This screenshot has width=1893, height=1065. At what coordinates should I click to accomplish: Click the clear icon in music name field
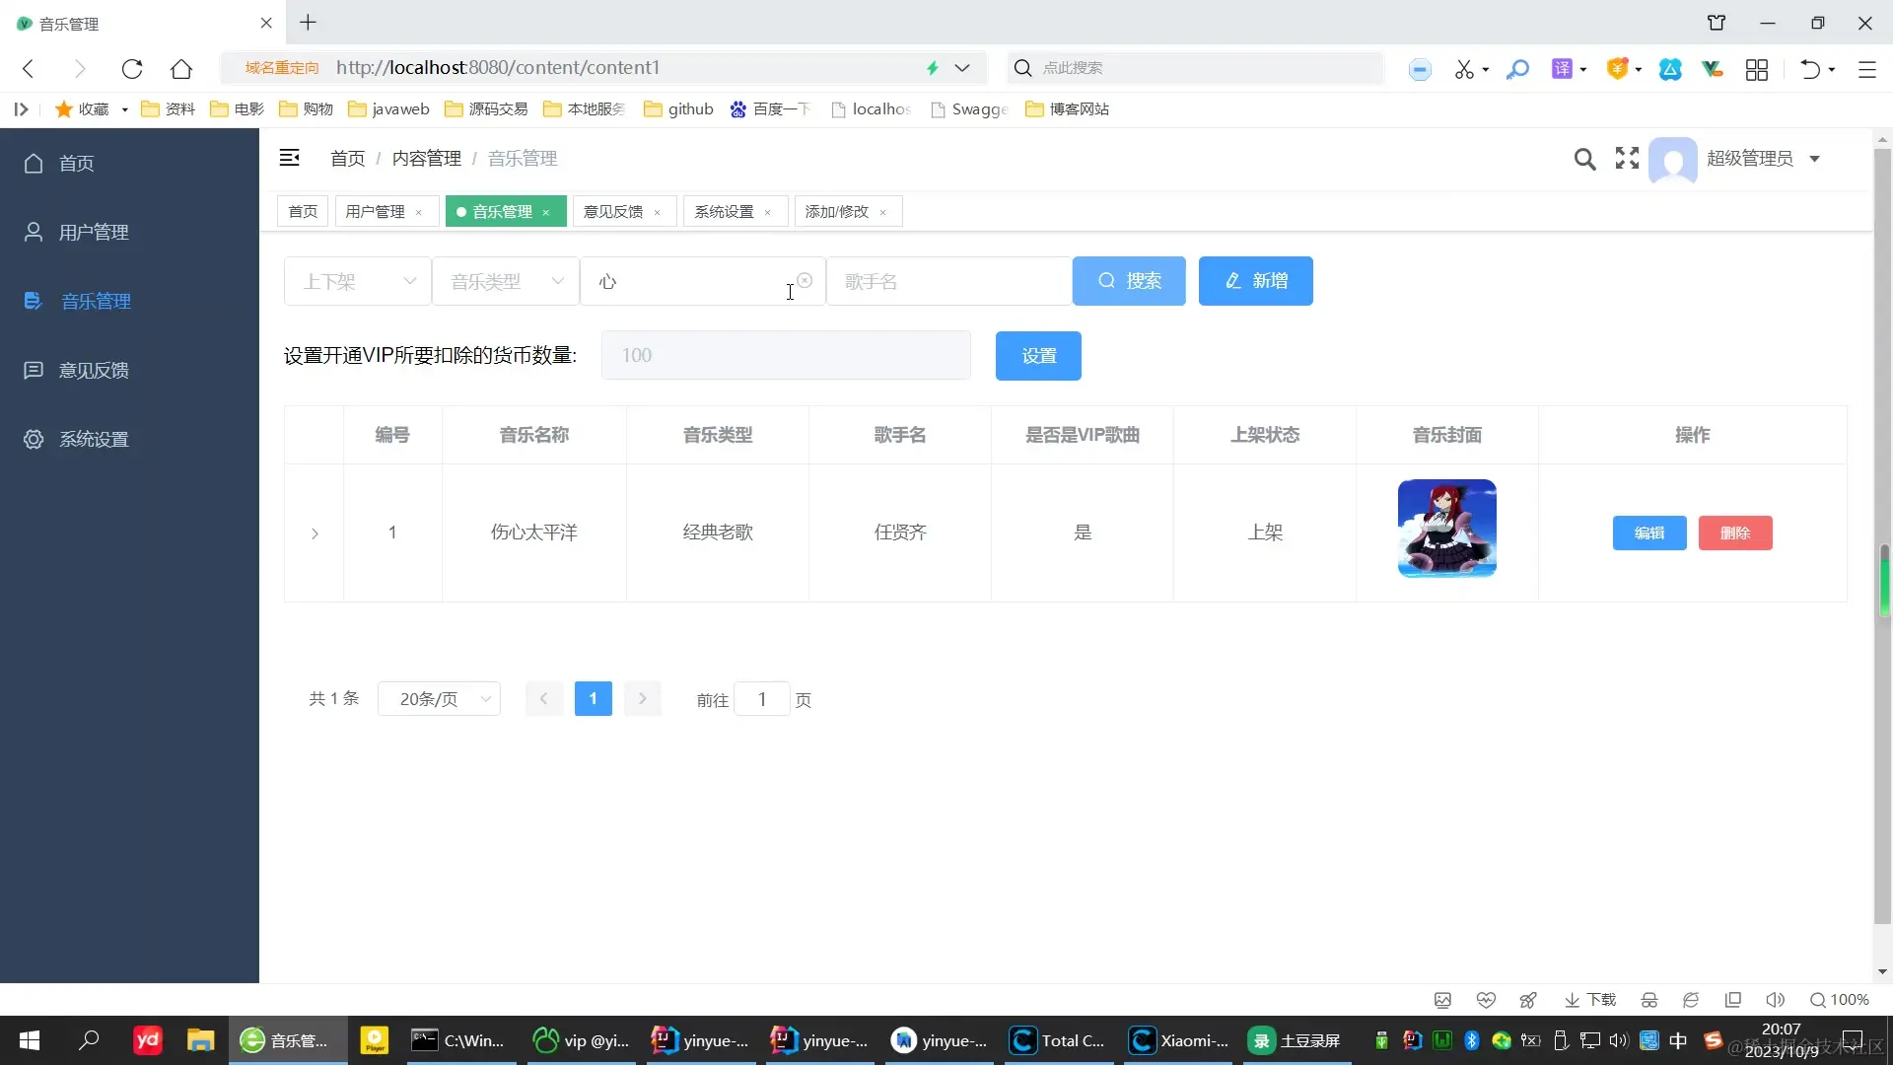pos(805,281)
